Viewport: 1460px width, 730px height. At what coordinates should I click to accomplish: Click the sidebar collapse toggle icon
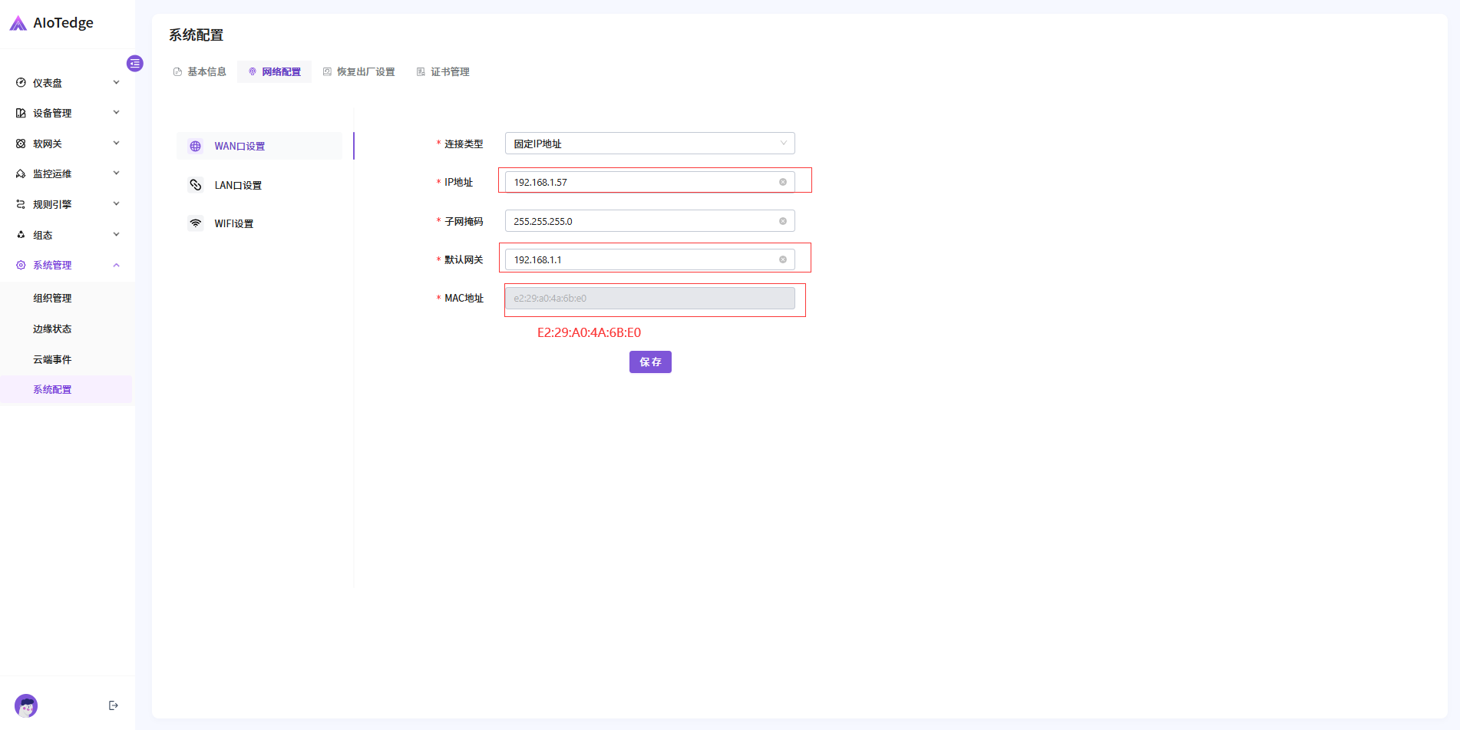[x=135, y=63]
